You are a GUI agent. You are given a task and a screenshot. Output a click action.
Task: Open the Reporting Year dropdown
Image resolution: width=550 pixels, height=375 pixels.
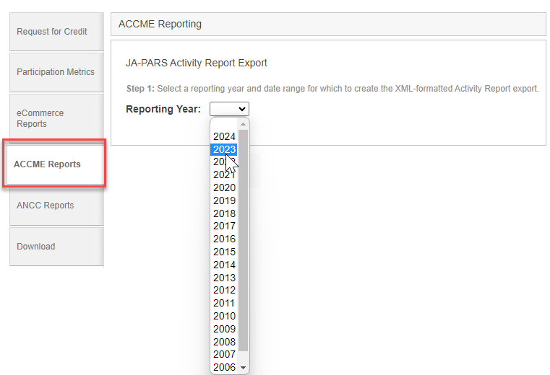pyautogui.click(x=229, y=109)
